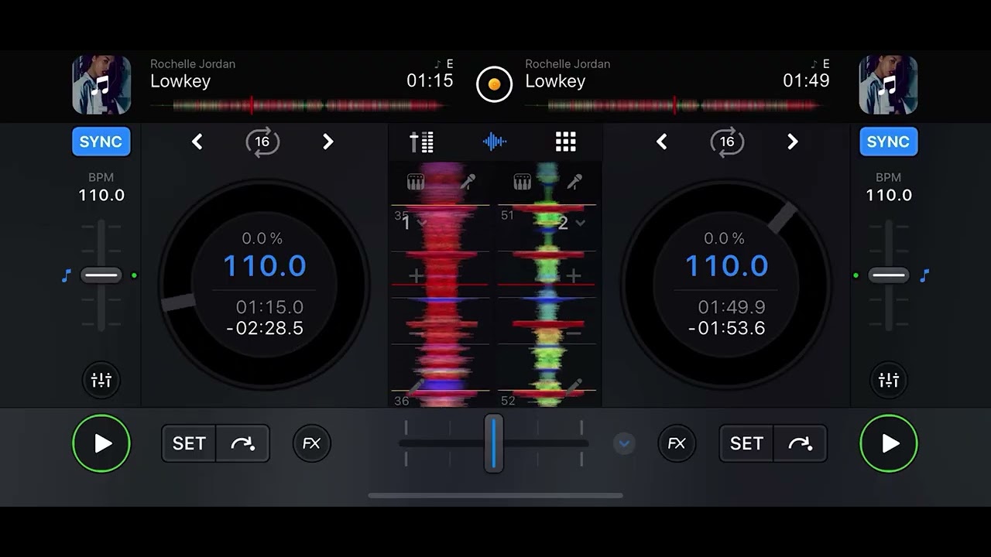Open the left deck EQ controls
Viewport: 991px width, 557px height.
(x=101, y=380)
